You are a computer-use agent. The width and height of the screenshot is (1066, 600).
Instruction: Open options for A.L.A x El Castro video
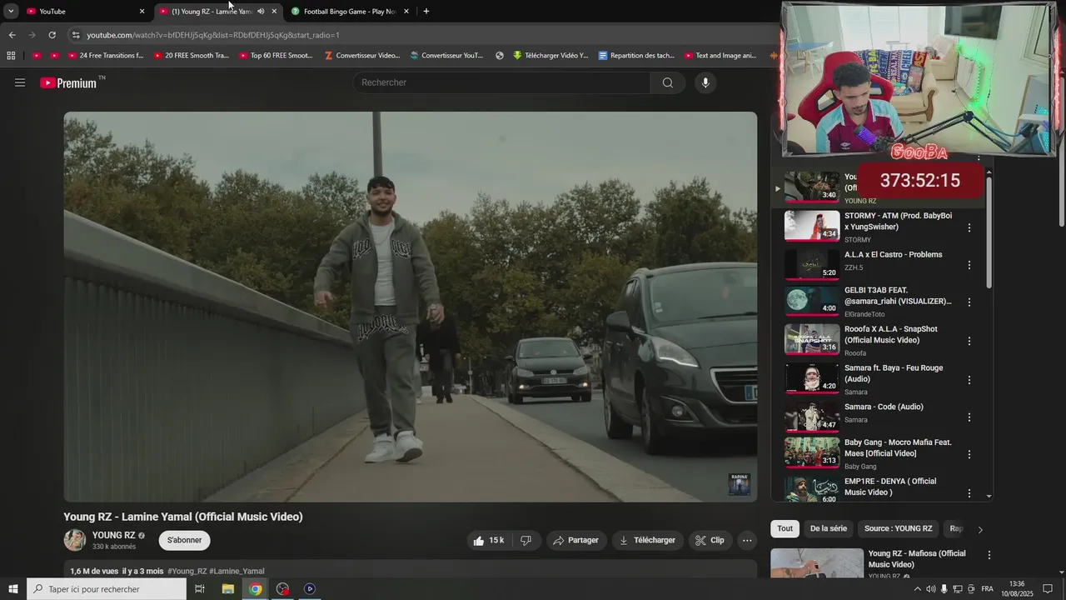click(969, 265)
